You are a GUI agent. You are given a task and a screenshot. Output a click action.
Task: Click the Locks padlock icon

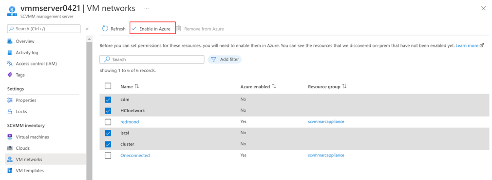click(10, 112)
